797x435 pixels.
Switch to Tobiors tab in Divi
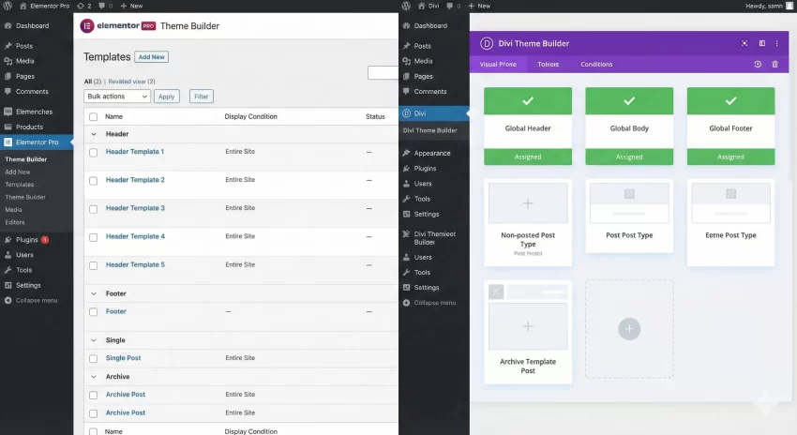click(x=548, y=65)
